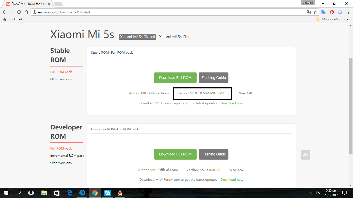
Task: Select Older versions under Stable ROM
Action: tap(61, 79)
